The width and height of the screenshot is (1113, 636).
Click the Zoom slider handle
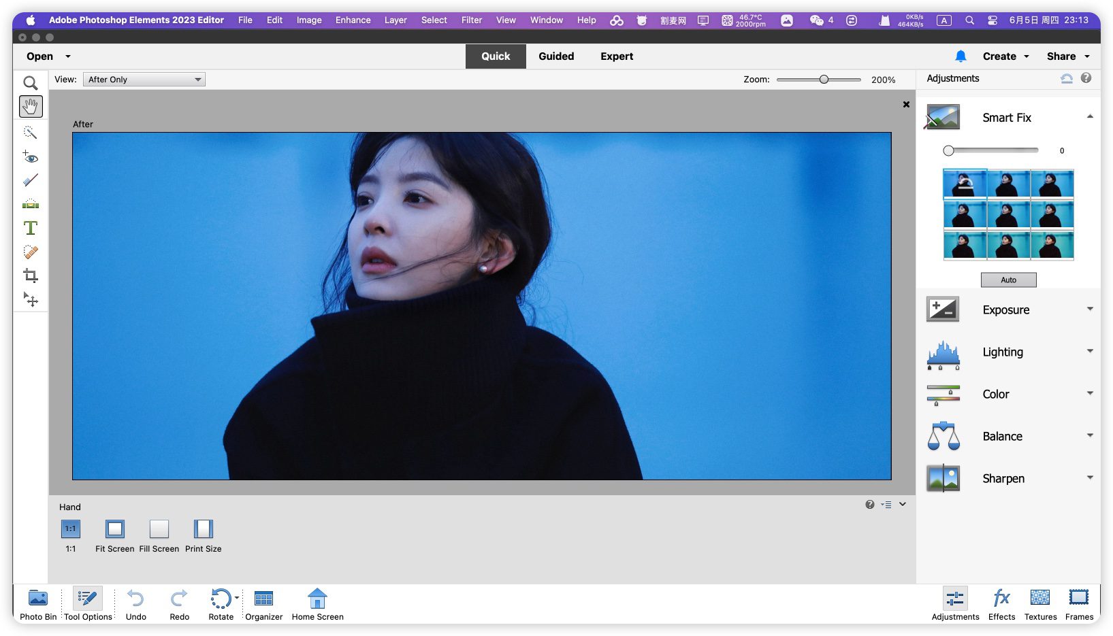pyautogui.click(x=824, y=80)
